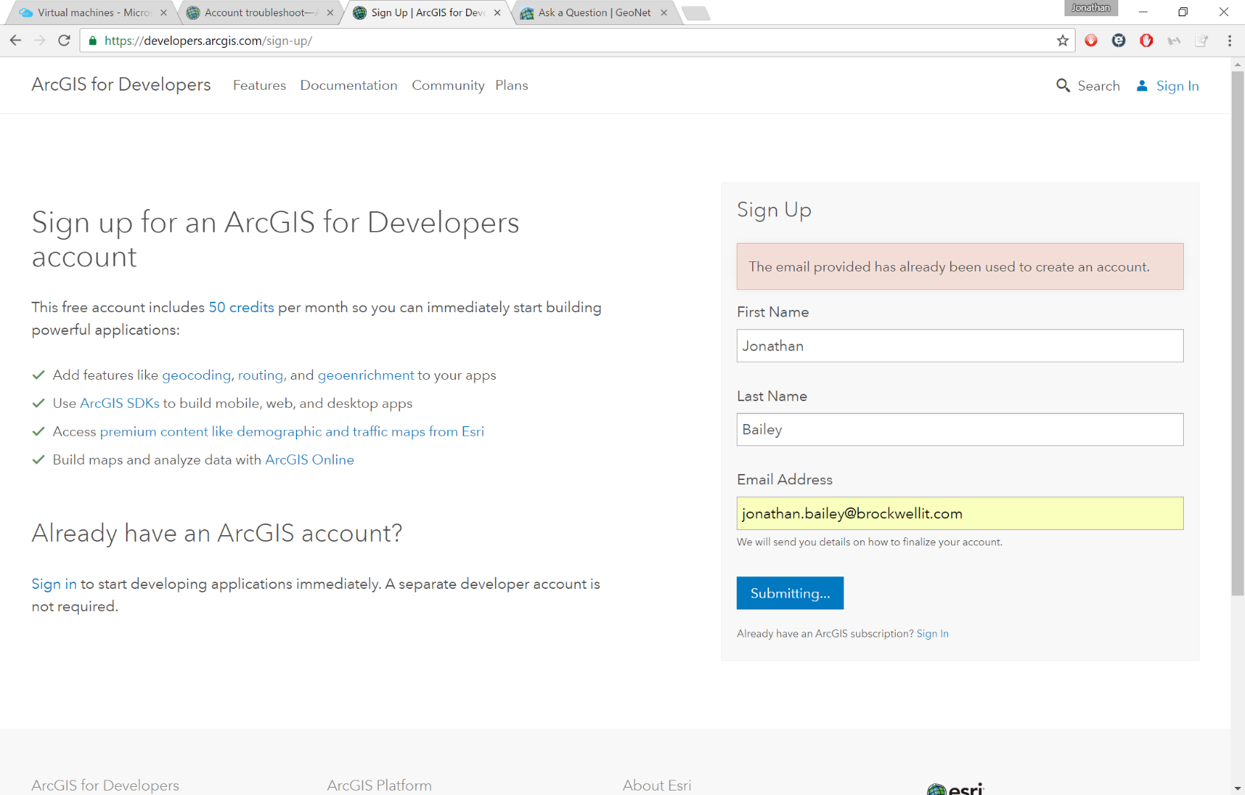The height and width of the screenshot is (795, 1245).
Task: Click Sign in under Already have an ArcGIS account
Action: (x=54, y=584)
